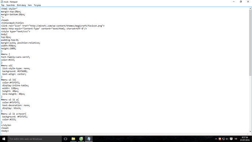The image size is (252, 142).
Task: Click the horizontal scrollbar left arrow
Action: point(1,134)
